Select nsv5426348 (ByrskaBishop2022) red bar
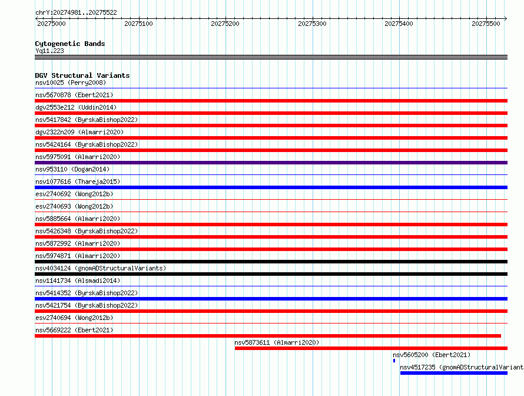This screenshot has height=396, width=524. click(271, 237)
